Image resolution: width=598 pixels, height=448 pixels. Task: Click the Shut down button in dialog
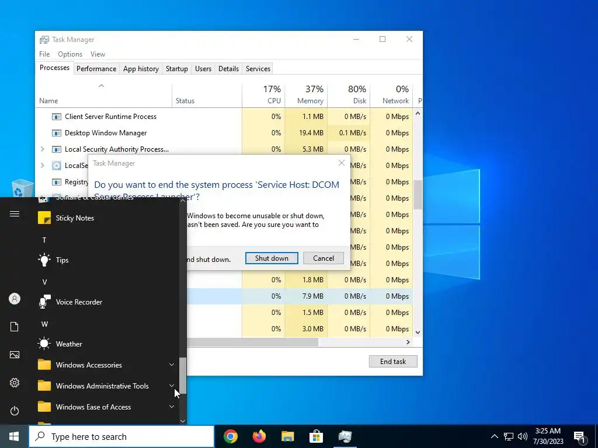[272, 258]
